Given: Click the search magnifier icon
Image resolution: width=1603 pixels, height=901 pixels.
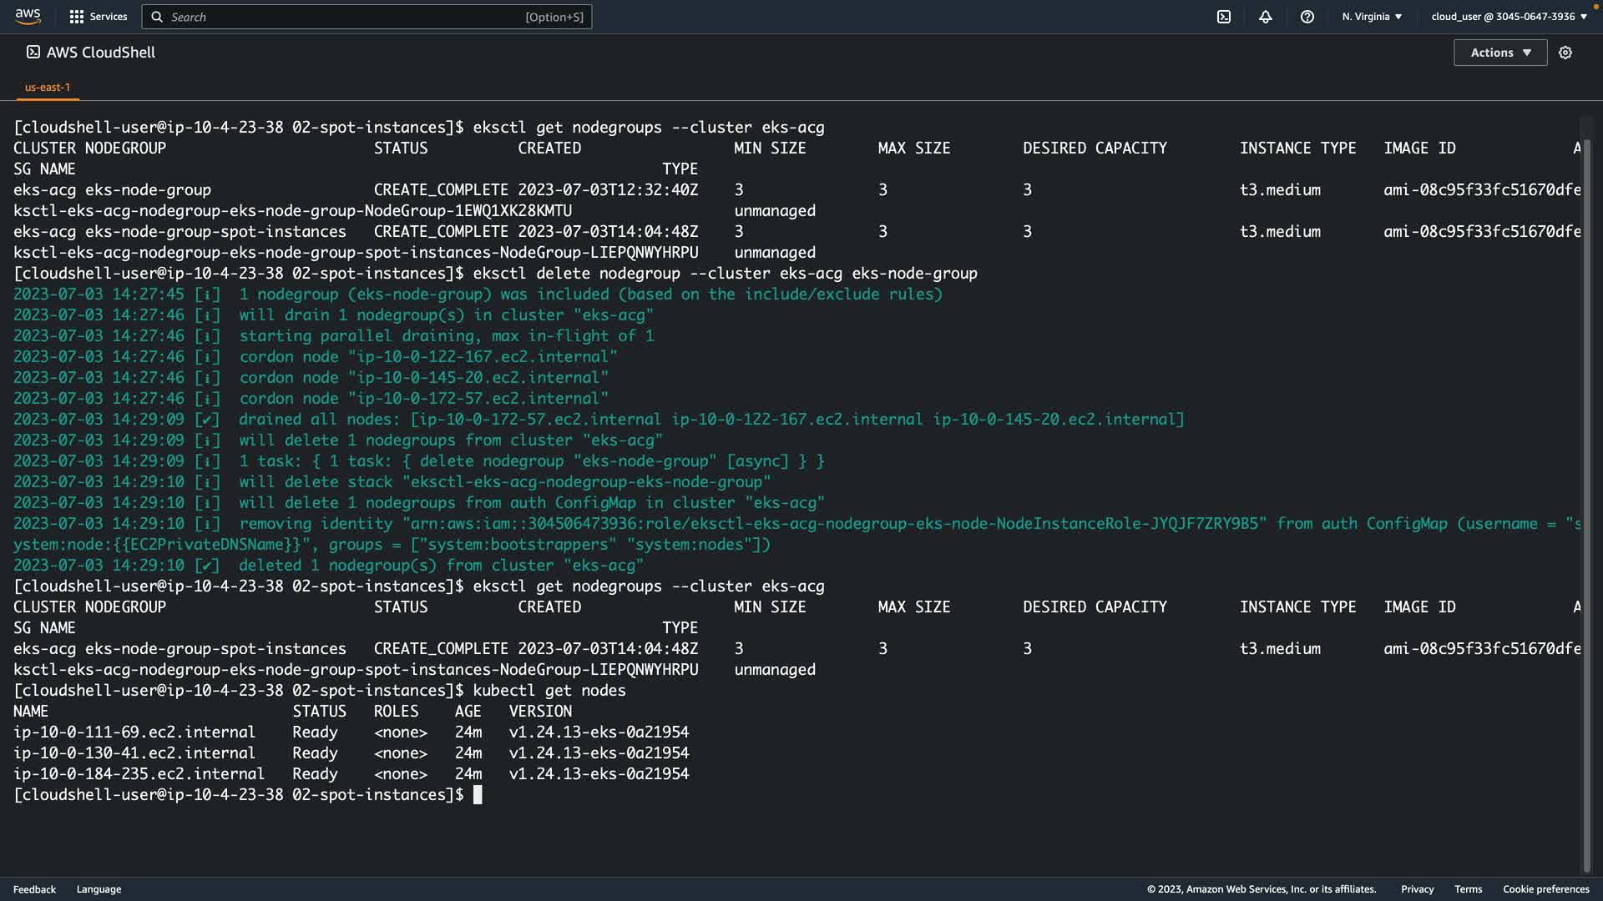Looking at the screenshot, I should (x=157, y=17).
